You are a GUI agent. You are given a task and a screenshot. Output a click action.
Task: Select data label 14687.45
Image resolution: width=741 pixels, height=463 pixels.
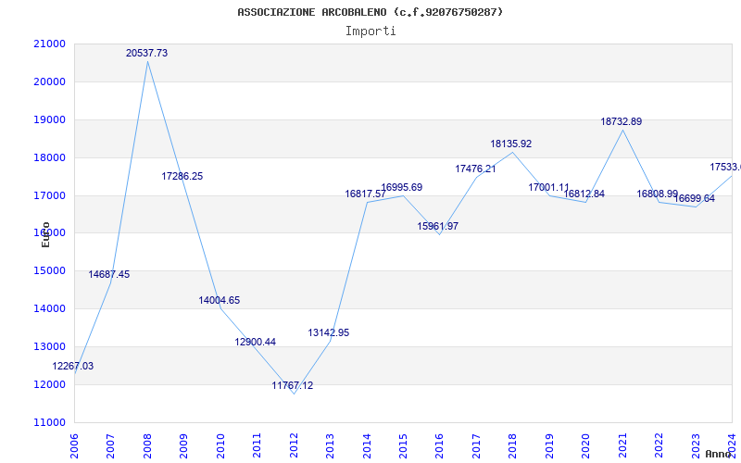(x=108, y=274)
